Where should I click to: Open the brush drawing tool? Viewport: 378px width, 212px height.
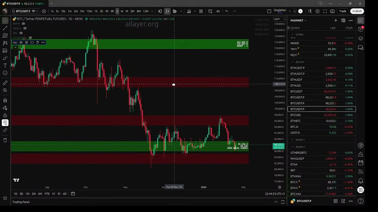click(5, 58)
